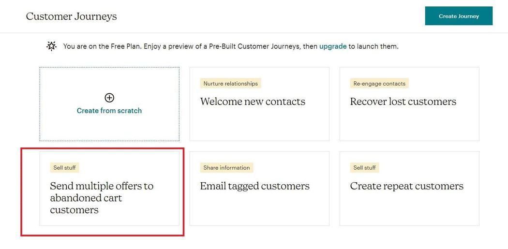Click the Nurture relationships tag

(x=230, y=84)
